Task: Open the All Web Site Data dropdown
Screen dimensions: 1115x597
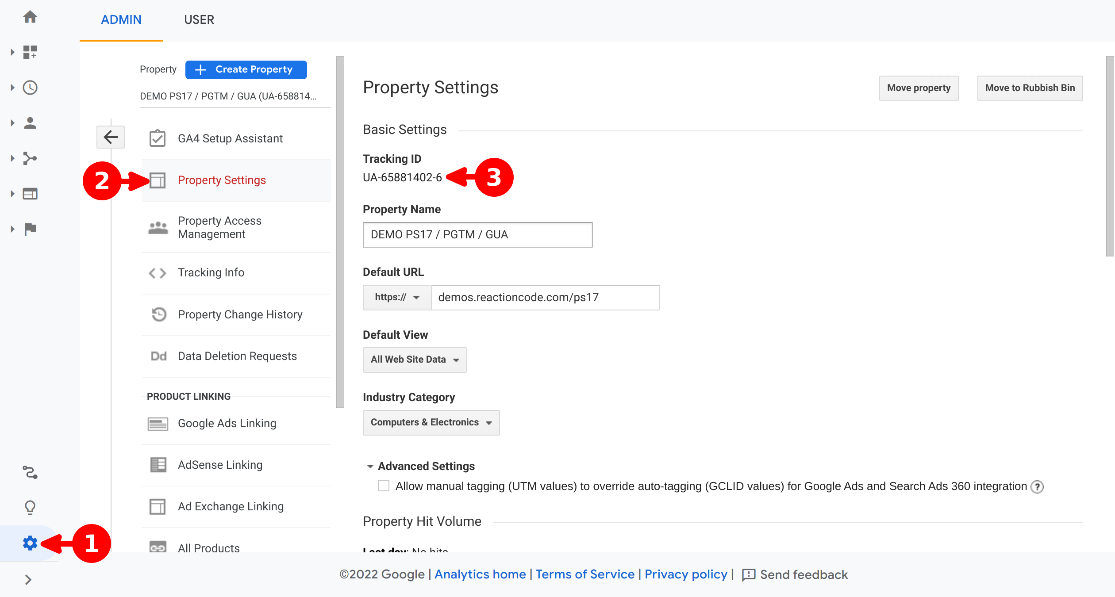Action: coord(415,360)
